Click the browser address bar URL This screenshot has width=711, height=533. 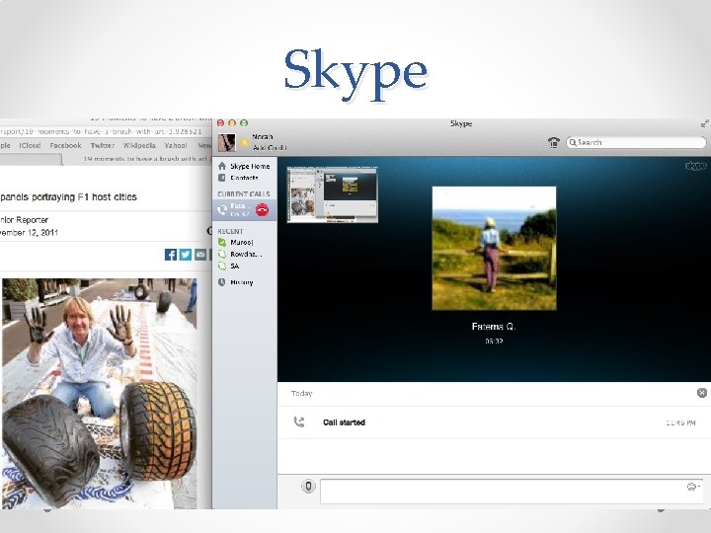101,131
